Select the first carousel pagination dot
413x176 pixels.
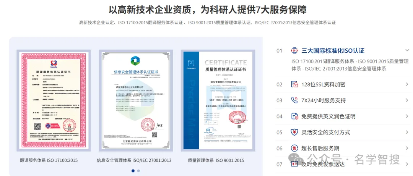(x=133, y=171)
